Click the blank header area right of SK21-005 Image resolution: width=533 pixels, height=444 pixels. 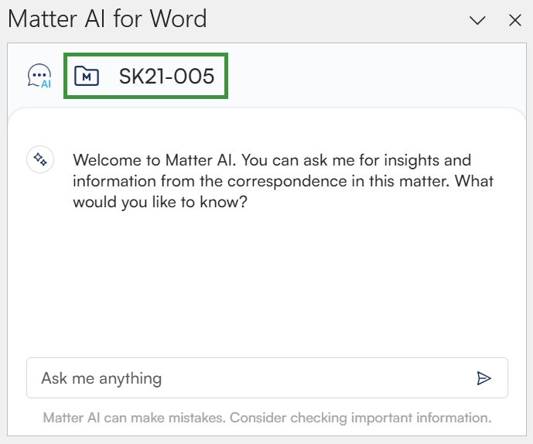pyautogui.click(x=371, y=76)
